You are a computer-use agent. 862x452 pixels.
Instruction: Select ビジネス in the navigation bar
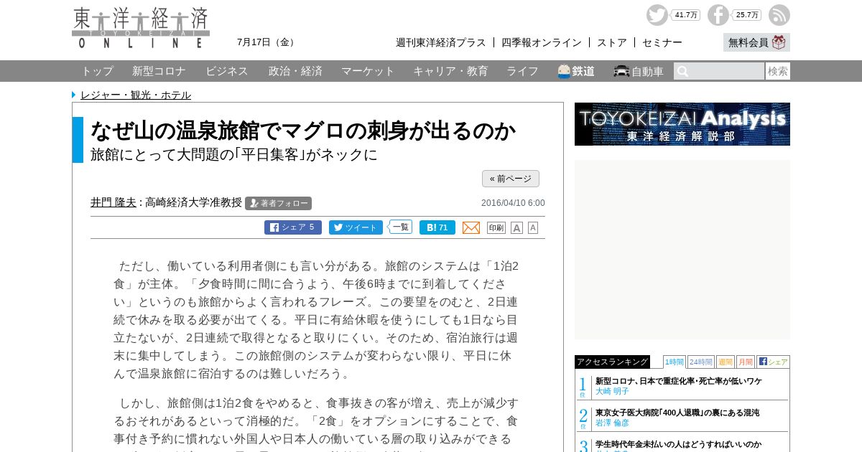tap(227, 71)
